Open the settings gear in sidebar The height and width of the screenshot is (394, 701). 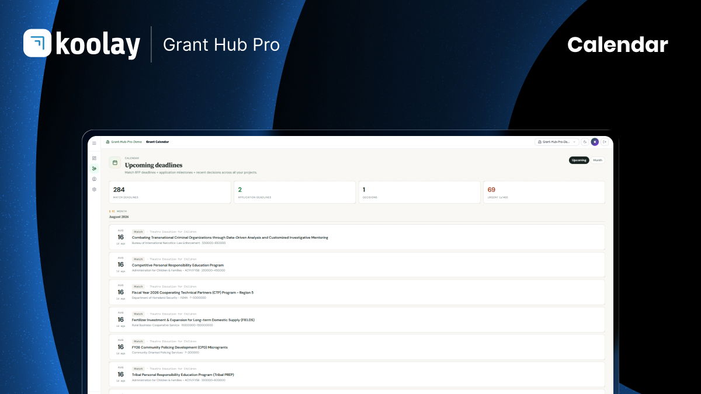point(94,190)
